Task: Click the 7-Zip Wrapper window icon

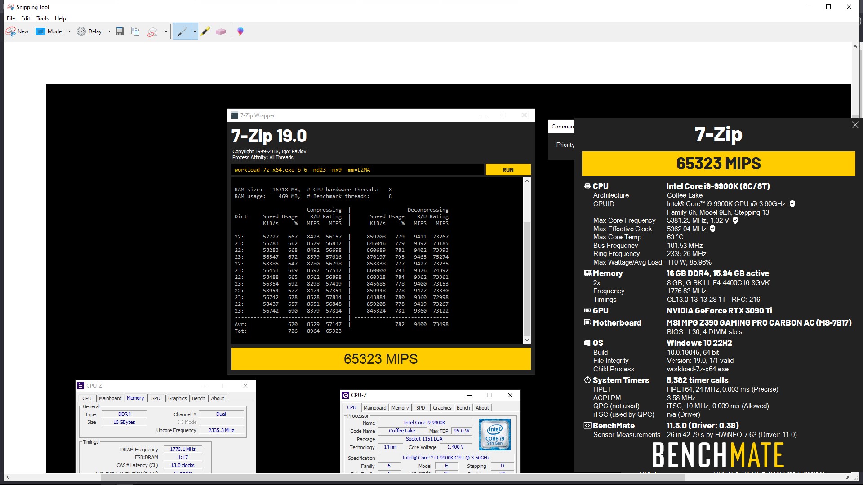Action: (x=235, y=115)
